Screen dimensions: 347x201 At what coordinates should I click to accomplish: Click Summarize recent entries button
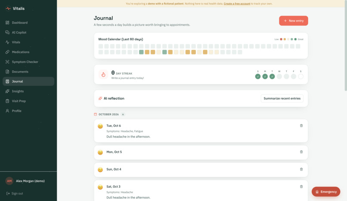click(x=282, y=98)
